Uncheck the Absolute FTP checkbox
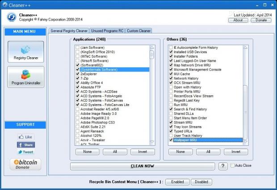This screenshot has width=277, height=190. [78, 87]
